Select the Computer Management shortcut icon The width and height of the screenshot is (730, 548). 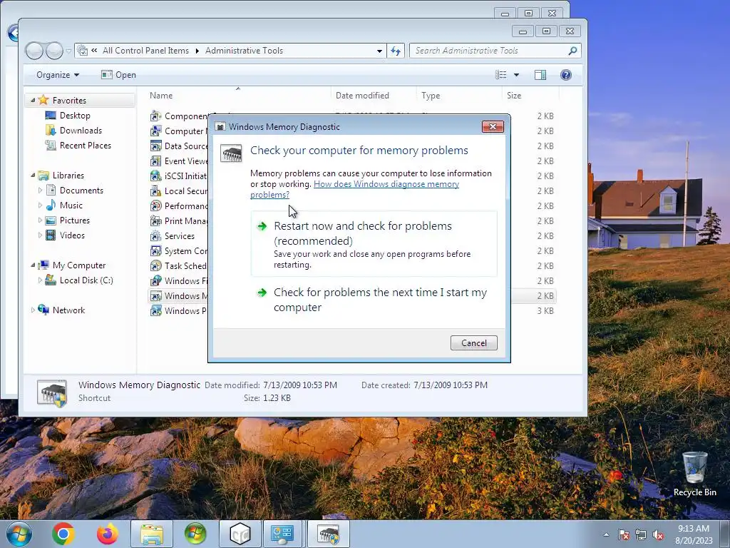tap(155, 131)
